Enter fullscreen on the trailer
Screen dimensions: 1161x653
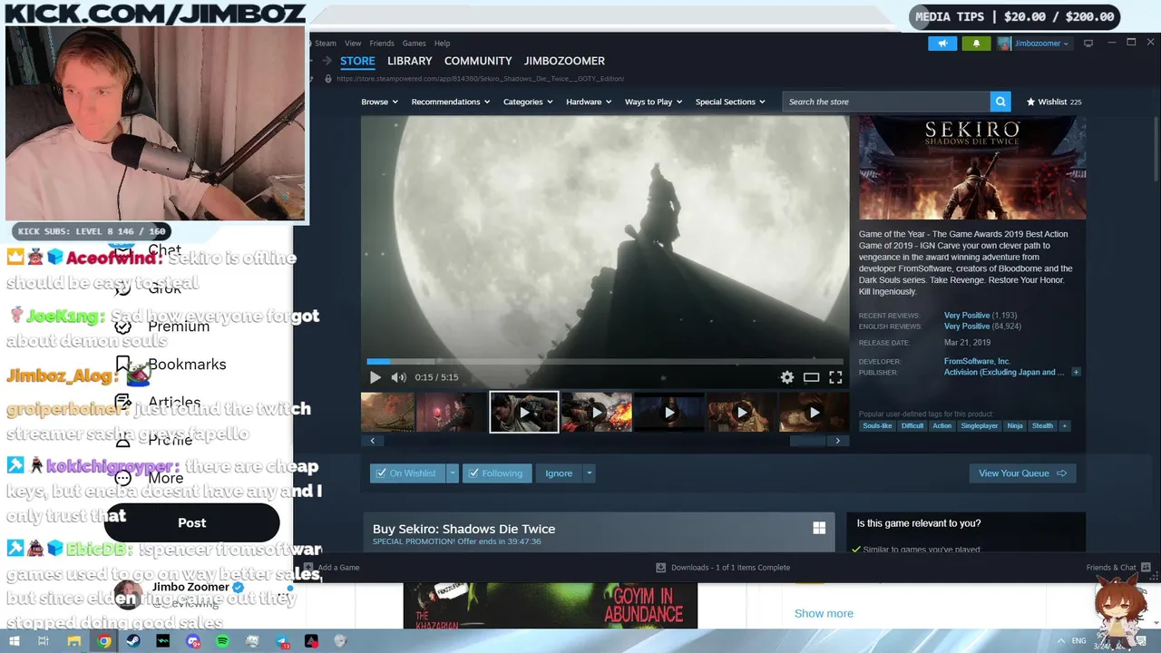[x=835, y=377]
